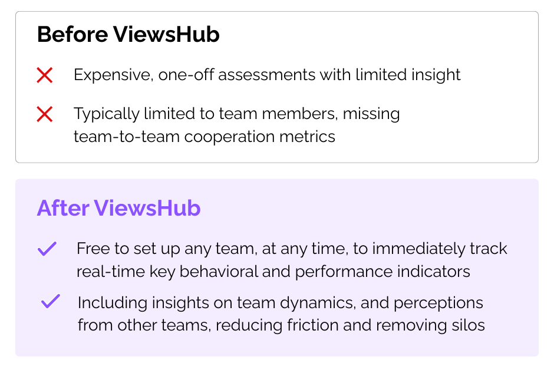
Task: Click the phrase 'immediately track' in the After card
Action: click(x=440, y=249)
